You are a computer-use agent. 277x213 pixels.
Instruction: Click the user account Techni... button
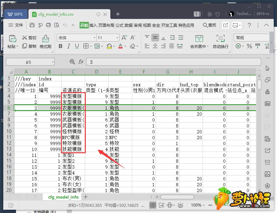point(240,14)
